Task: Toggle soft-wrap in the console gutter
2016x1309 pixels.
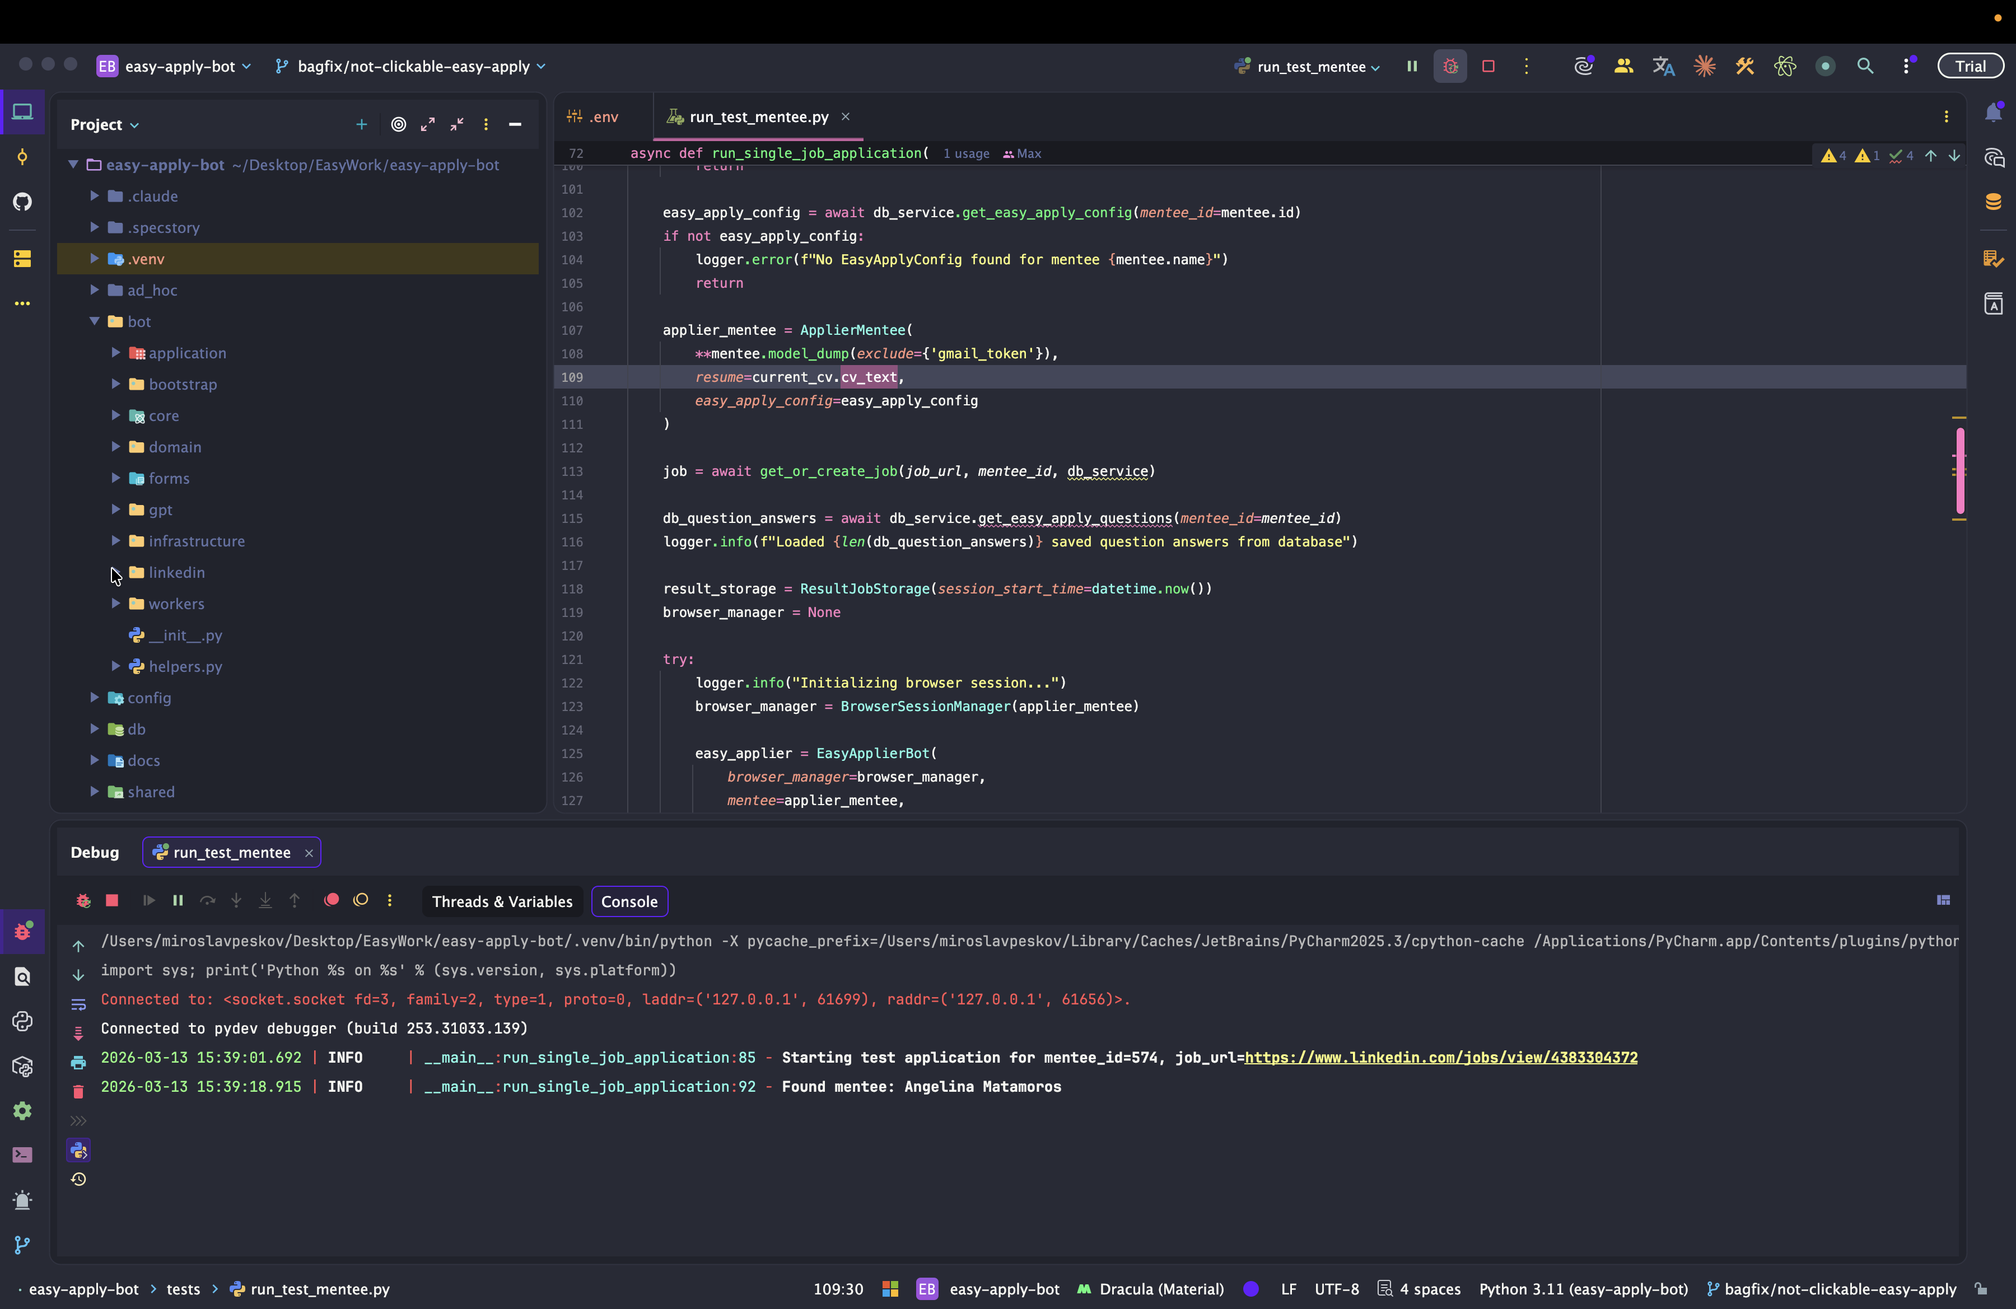Action: coord(78,1004)
